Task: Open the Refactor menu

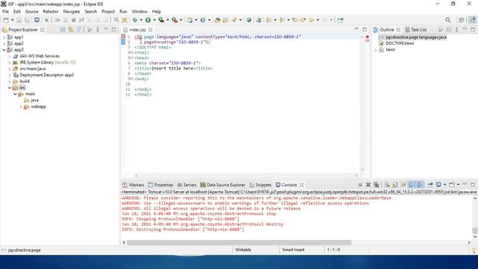Action: pos(51,11)
